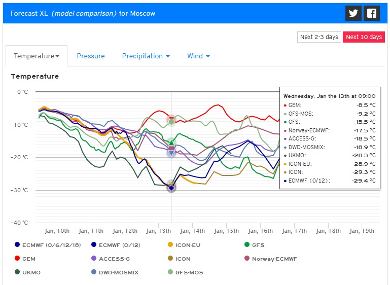390x285 pixels.
Task: Open the Temperature tab dropdown
Action: (x=37, y=56)
